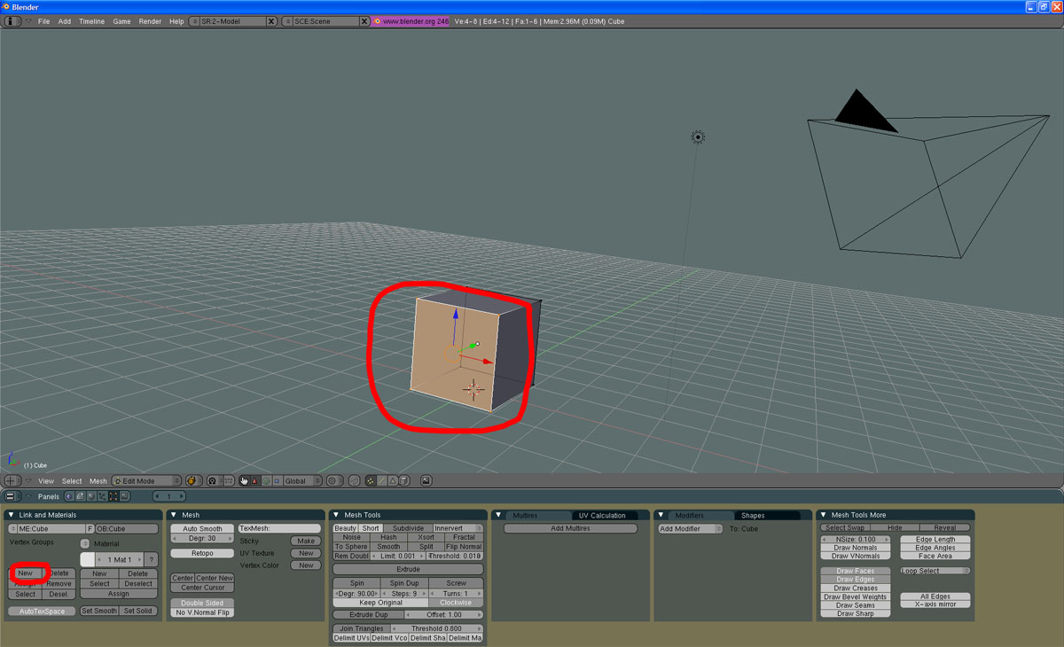Click the Extrude button
This screenshot has width=1064, height=647.
(x=408, y=569)
